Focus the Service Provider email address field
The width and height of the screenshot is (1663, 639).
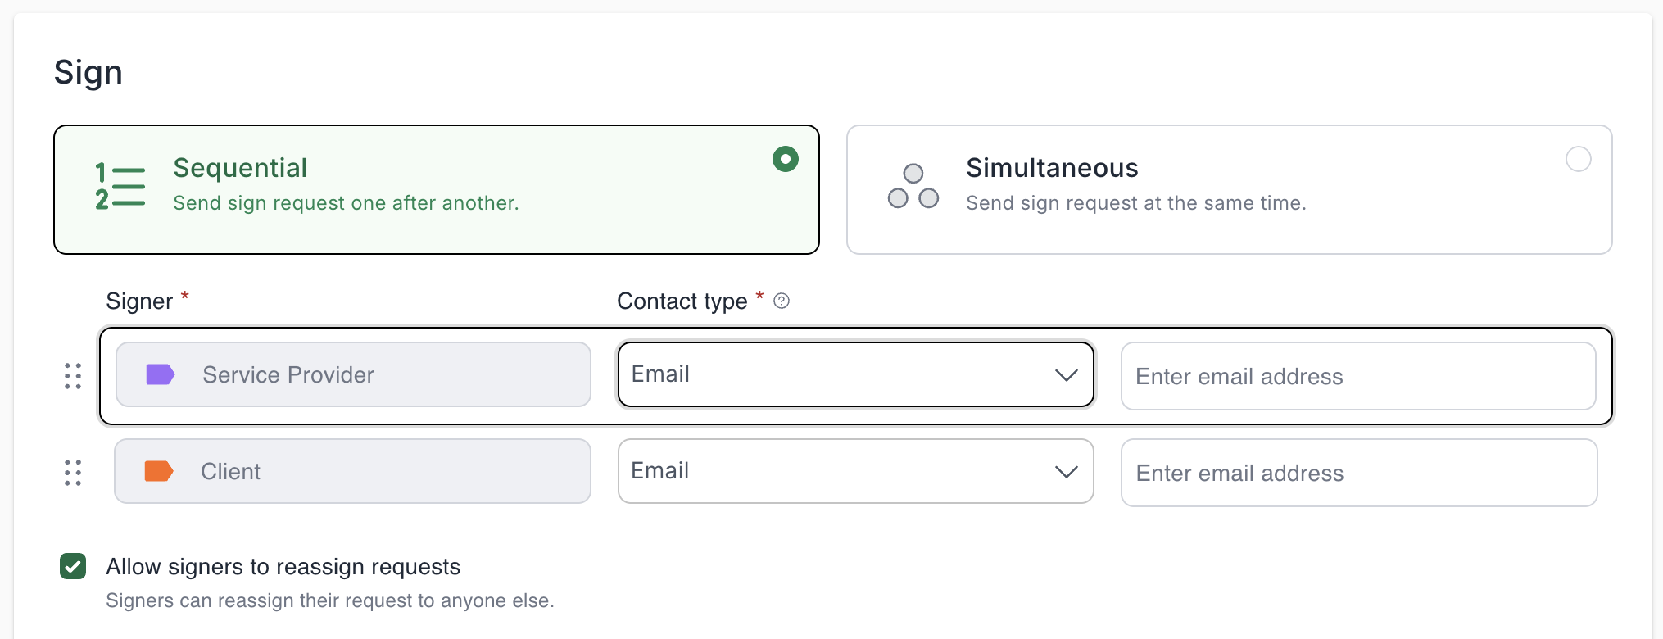(x=1357, y=376)
